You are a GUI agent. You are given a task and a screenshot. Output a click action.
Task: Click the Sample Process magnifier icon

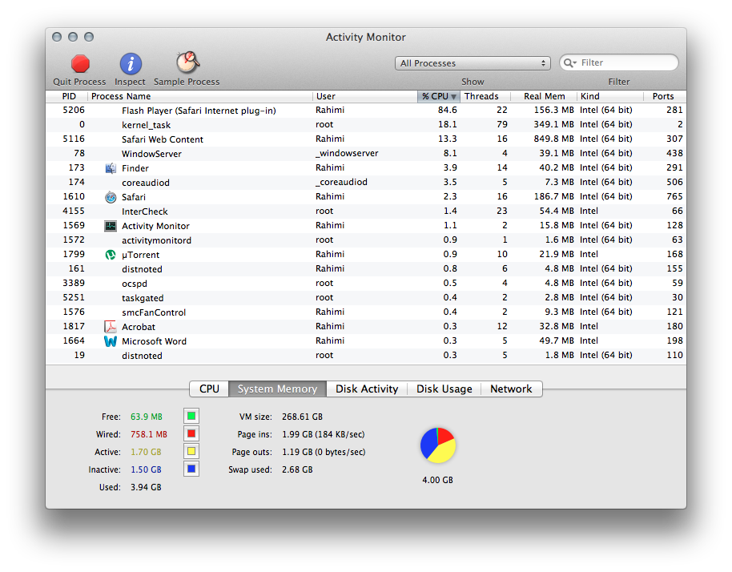tap(187, 62)
